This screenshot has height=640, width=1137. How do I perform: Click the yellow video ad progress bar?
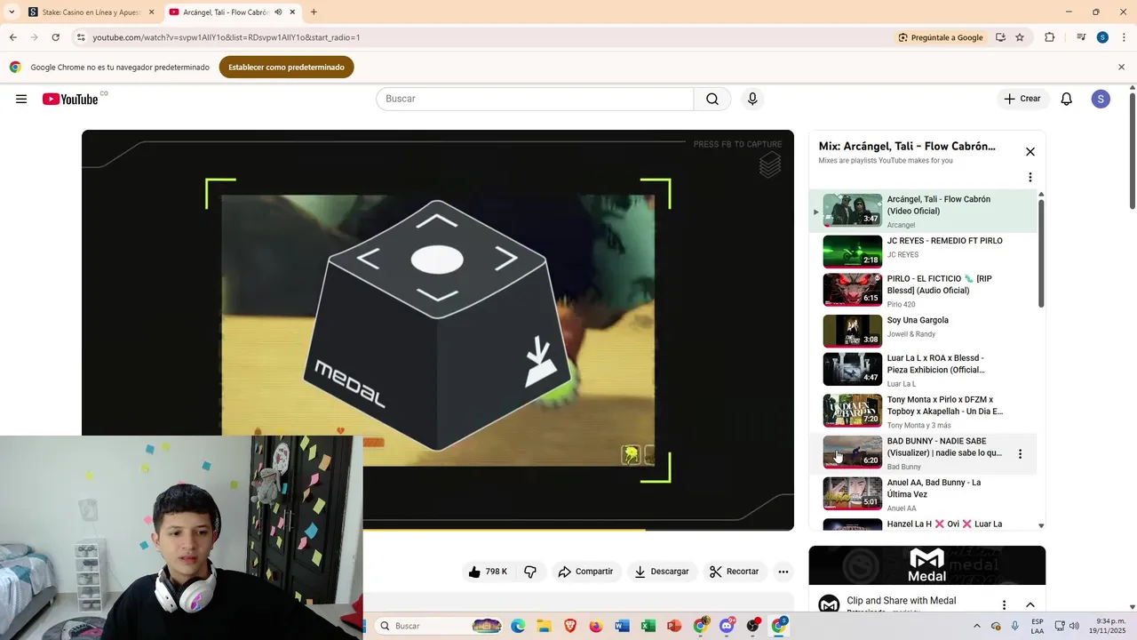pyautogui.click(x=504, y=530)
